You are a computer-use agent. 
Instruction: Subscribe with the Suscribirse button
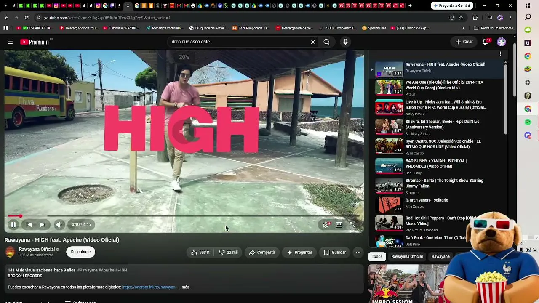80,252
